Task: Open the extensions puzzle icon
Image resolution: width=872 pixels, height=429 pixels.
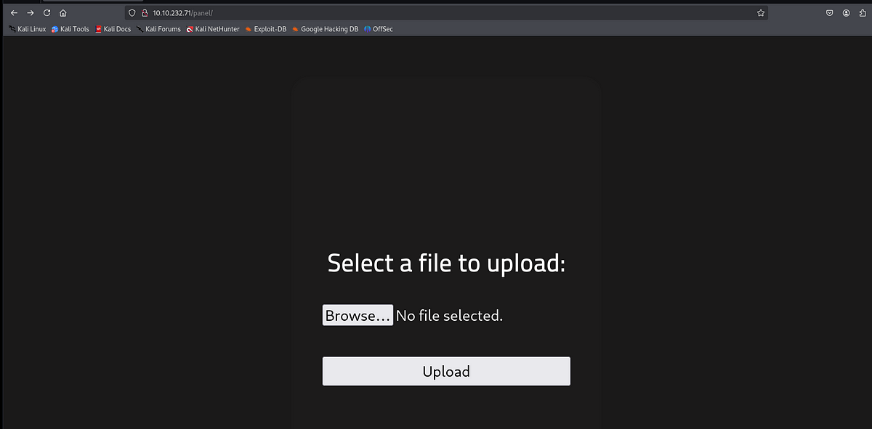Action: 863,13
